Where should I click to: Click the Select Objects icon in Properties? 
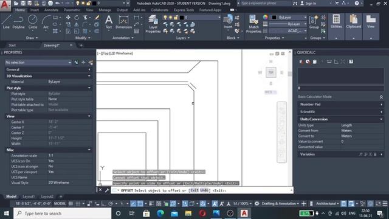pyautogui.click(x=83, y=62)
